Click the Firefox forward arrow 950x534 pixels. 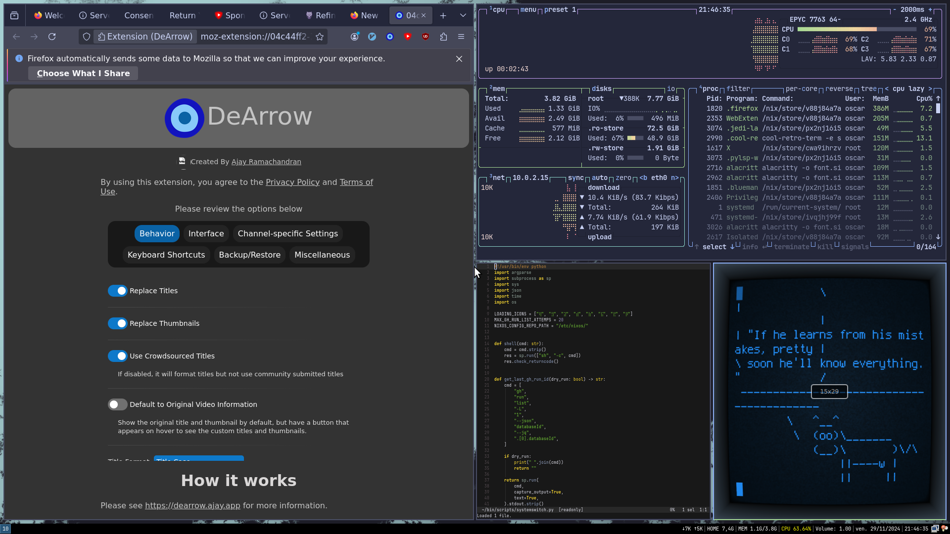click(34, 37)
